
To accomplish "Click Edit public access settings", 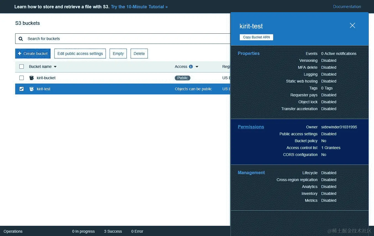I will point(80,54).
